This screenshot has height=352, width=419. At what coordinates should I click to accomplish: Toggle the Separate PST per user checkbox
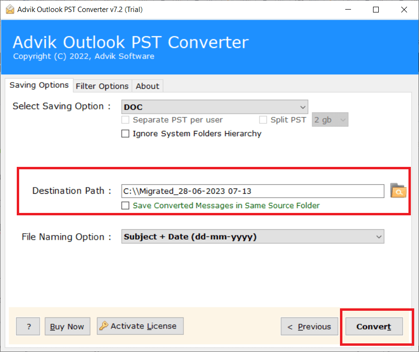(125, 120)
